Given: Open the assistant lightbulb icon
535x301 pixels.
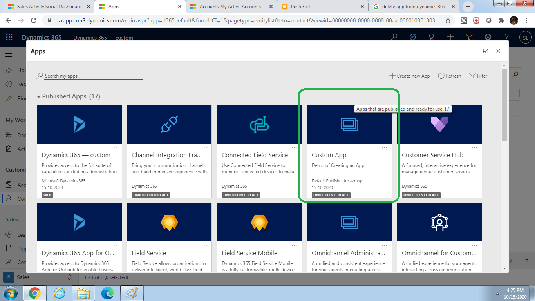Looking at the screenshot, I should tap(432, 37).
